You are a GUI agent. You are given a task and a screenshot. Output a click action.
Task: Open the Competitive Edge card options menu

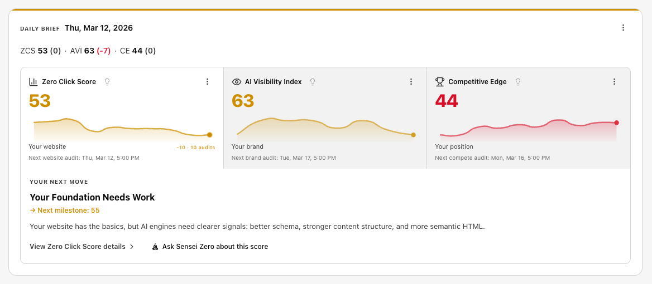(x=614, y=82)
